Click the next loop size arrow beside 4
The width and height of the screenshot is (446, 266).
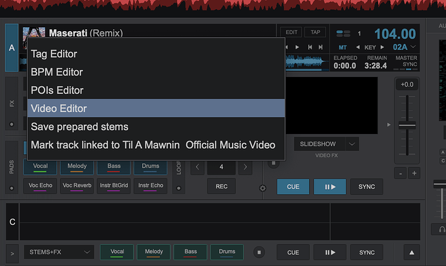tap(245, 167)
